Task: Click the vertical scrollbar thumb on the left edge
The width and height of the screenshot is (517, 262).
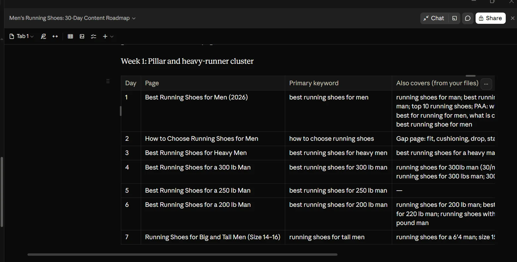Action: point(2,192)
